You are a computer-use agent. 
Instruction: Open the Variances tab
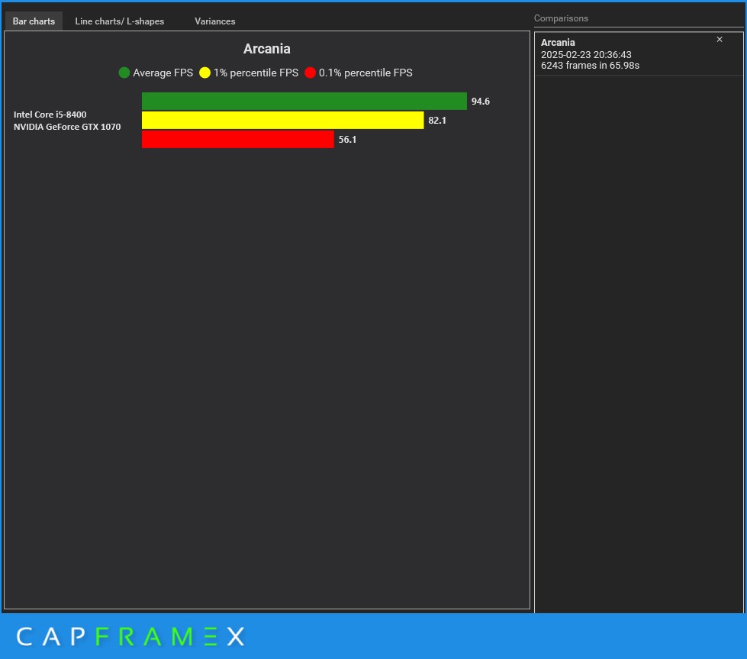tap(215, 21)
